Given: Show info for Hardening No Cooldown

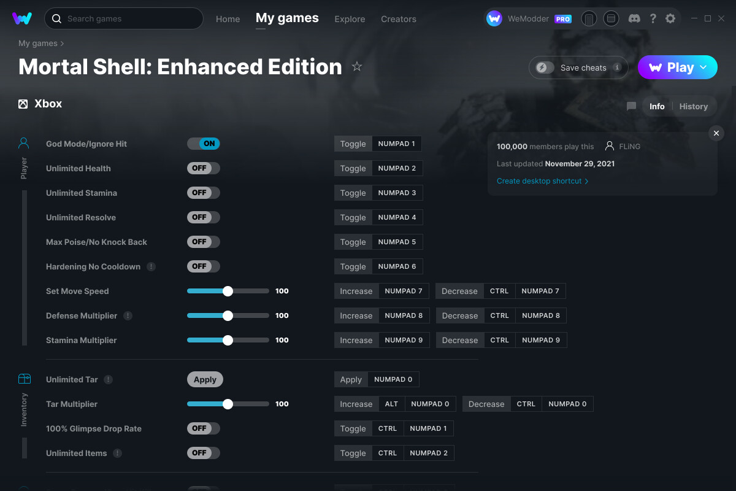Looking at the screenshot, I should [x=151, y=266].
